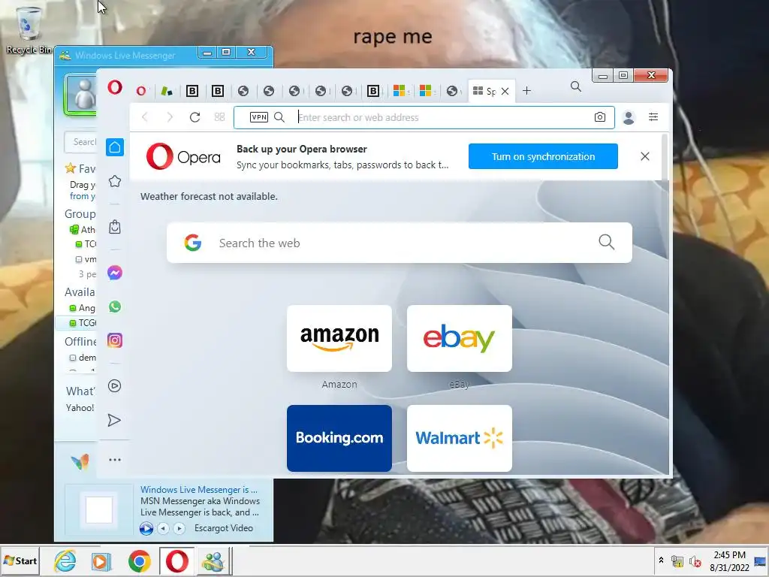Open Speed Dial start page grid icon

[x=220, y=116]
